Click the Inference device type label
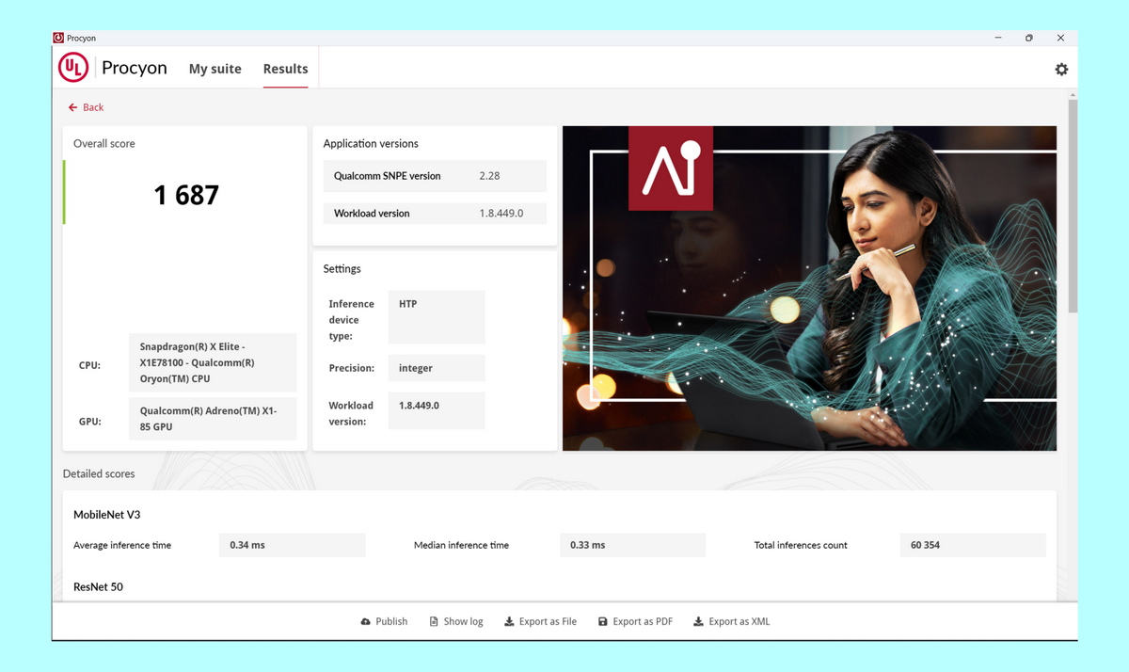1129x672 pixels. tap(351, 320)
